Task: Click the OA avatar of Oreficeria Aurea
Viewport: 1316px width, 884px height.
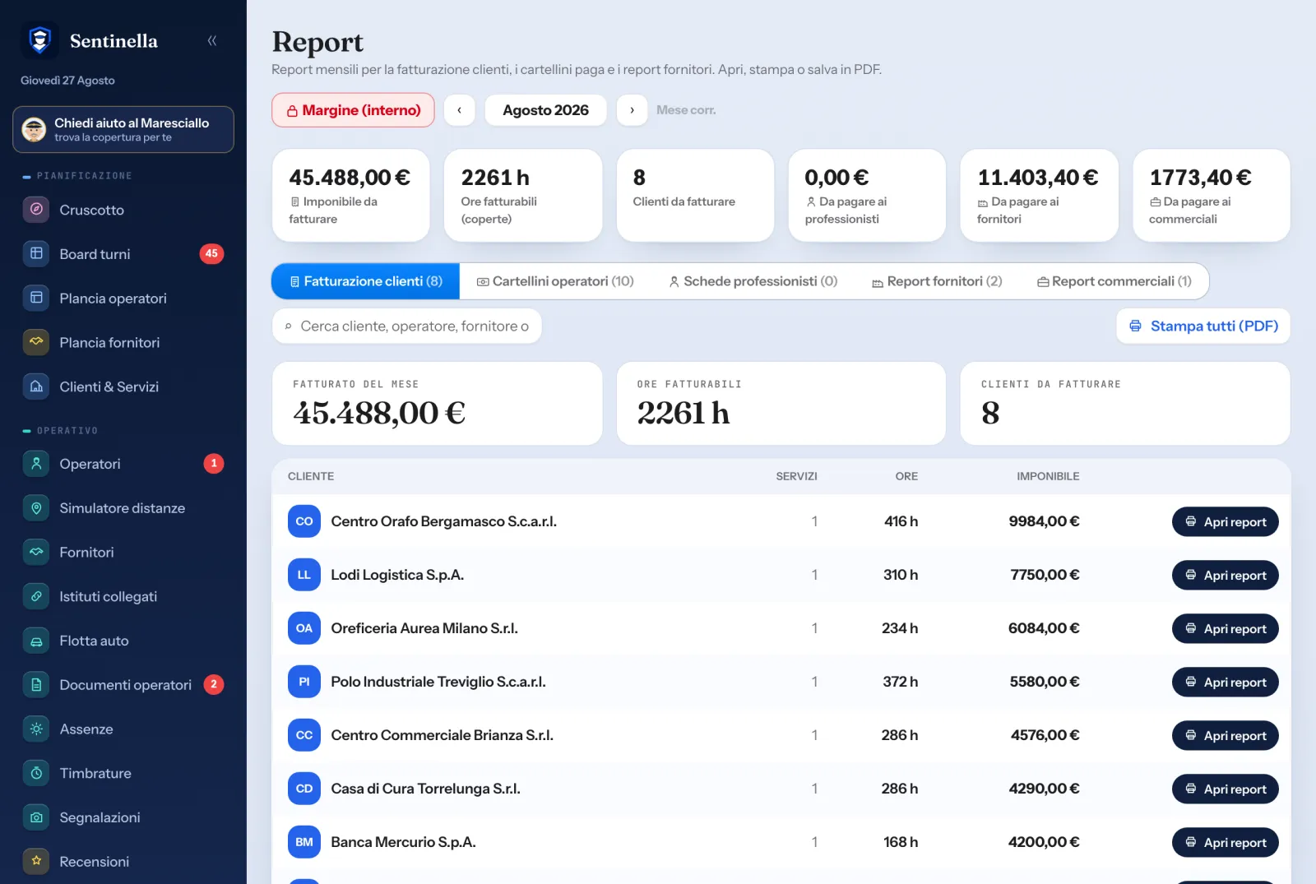Action: 304,628
